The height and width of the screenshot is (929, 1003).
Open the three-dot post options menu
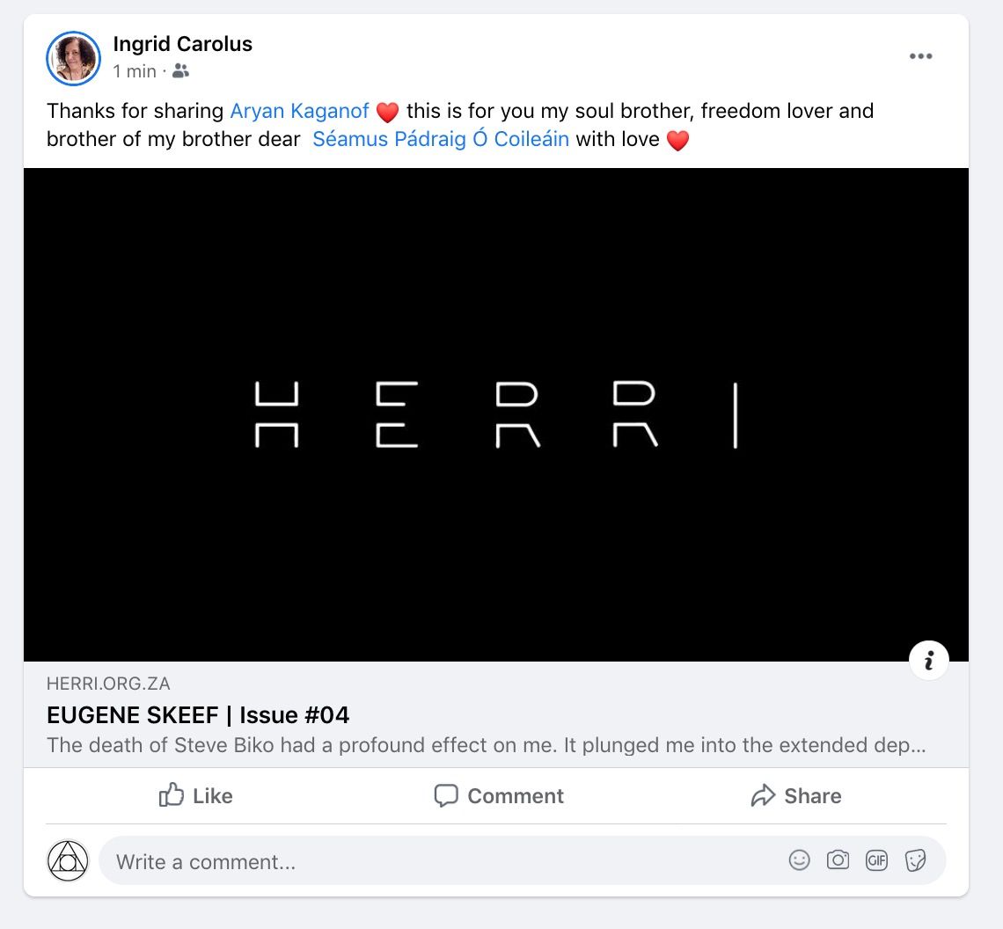[x=920, y=56]
